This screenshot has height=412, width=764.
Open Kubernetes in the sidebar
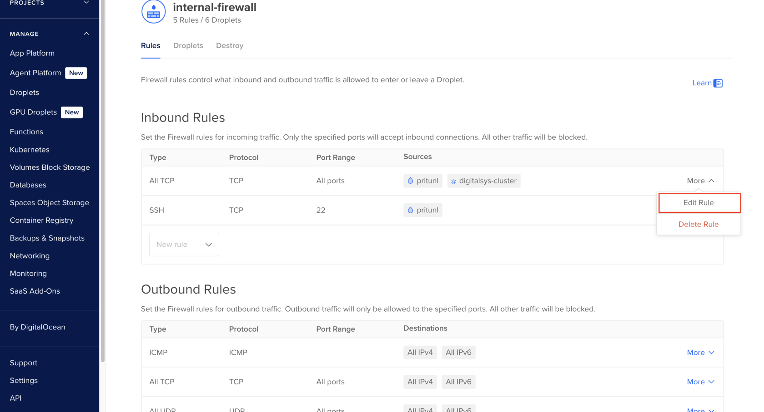click(x=30, y=150)
